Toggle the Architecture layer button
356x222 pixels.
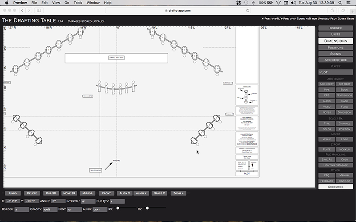(336, 60)
